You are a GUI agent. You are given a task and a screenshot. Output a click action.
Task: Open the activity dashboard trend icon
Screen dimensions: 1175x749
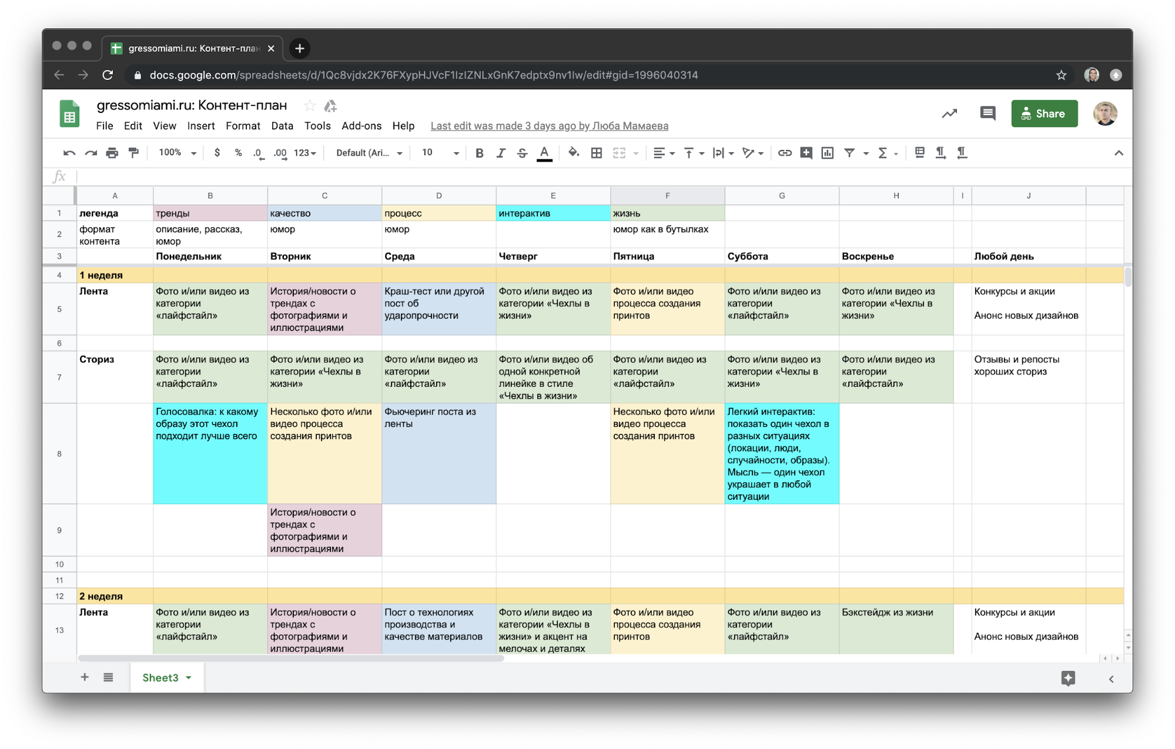point(949,113)
